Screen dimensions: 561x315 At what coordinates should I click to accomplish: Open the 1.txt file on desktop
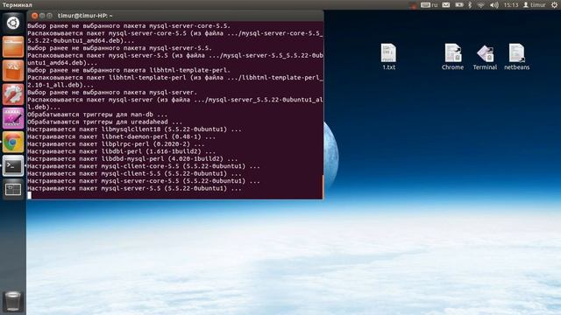coord(388,57)
